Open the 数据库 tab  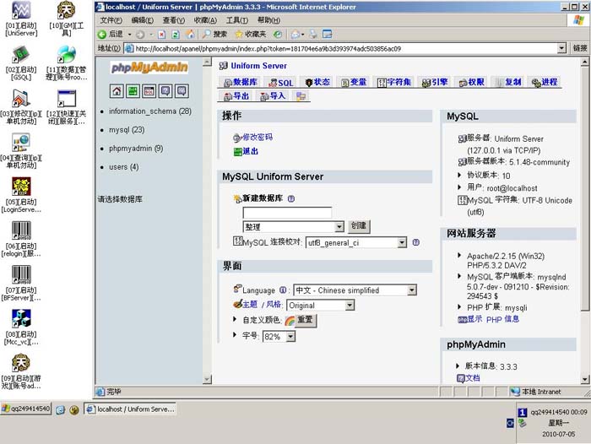click(241, 82)
